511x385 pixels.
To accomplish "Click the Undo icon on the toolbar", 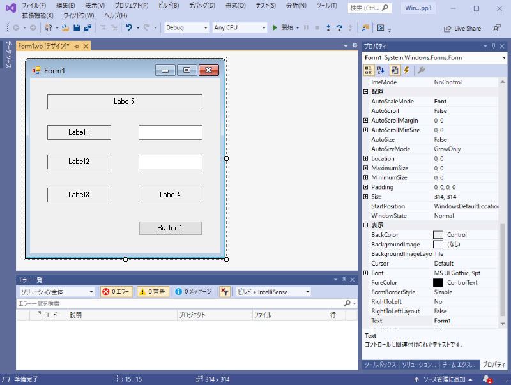I will coord(129,28).
